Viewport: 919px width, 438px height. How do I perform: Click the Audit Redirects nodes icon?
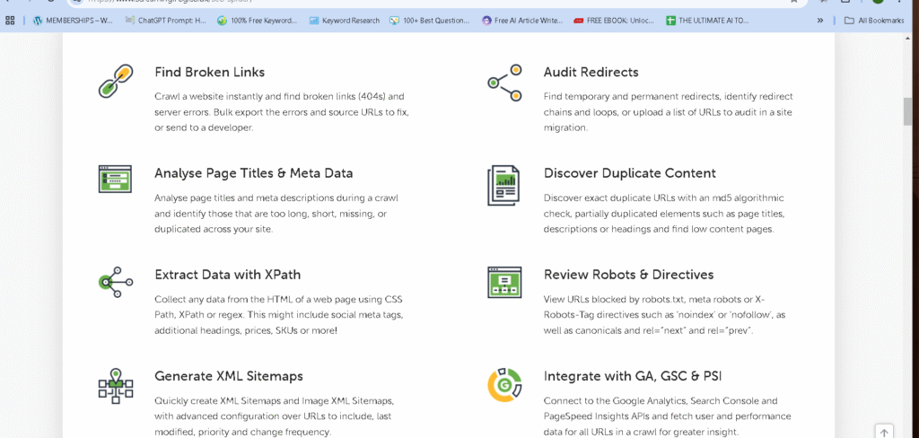pos(504,82)
